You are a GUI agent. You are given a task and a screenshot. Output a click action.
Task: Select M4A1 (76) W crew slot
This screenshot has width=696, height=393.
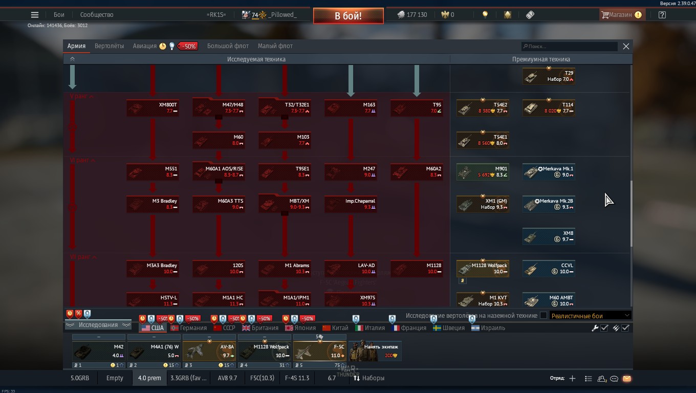click(154, 351)
